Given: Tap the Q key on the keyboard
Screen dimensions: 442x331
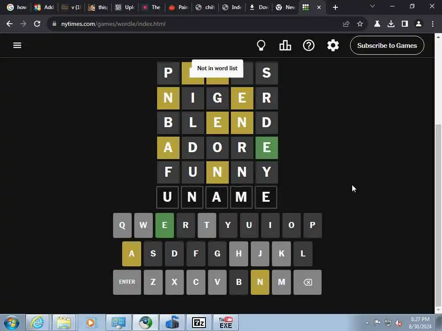Looking at the screenshot, I should [x=122, y=225].
